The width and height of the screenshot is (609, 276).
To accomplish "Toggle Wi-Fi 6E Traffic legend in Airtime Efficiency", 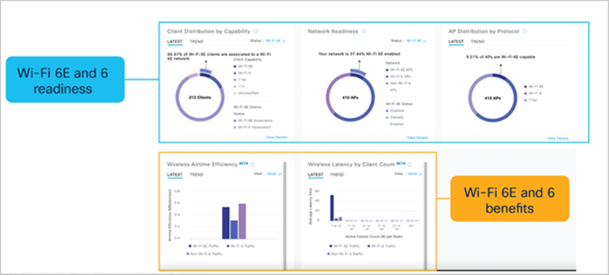I will click(205, 246).
